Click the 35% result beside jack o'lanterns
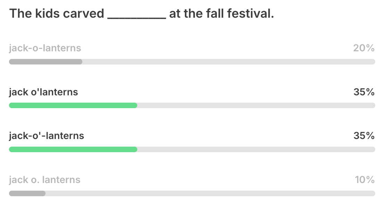 click(x=364, y=92)
